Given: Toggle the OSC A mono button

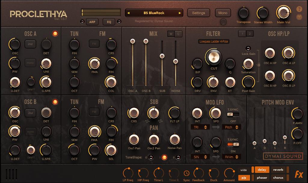Looking at the screenshot, I should [30, 63].
